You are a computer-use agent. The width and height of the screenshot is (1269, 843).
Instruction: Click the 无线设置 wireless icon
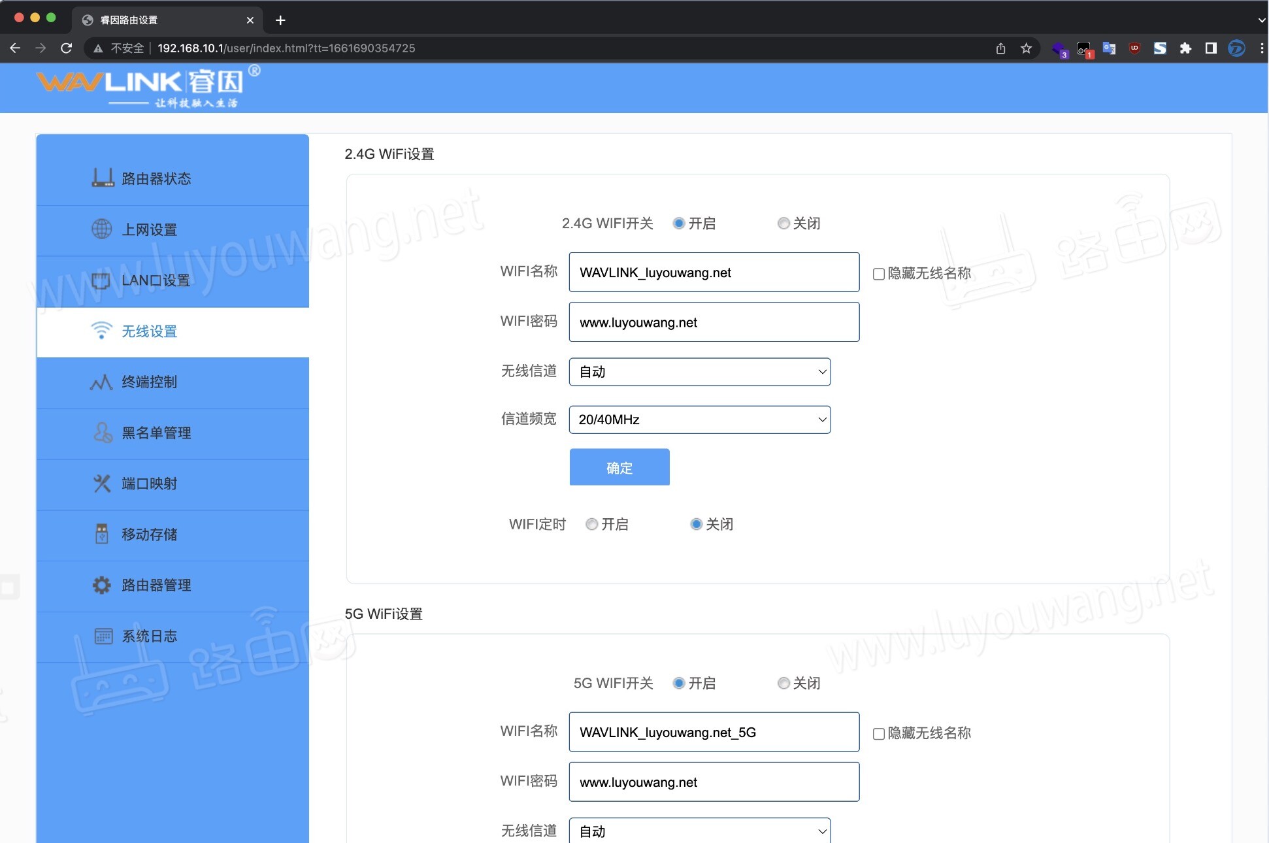pos(101,331)
